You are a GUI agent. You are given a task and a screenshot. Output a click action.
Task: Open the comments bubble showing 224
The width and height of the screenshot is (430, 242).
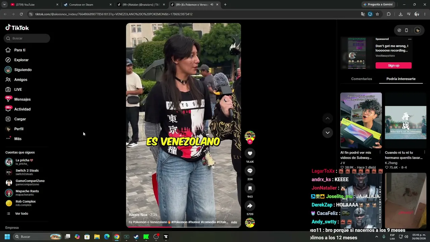(250, 171)
